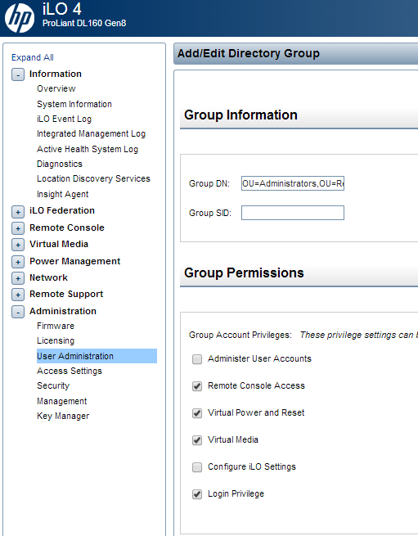Uncheck Login Privilege checkbox
This screenshot has height=536, width=418.
(x=197, y=494)
